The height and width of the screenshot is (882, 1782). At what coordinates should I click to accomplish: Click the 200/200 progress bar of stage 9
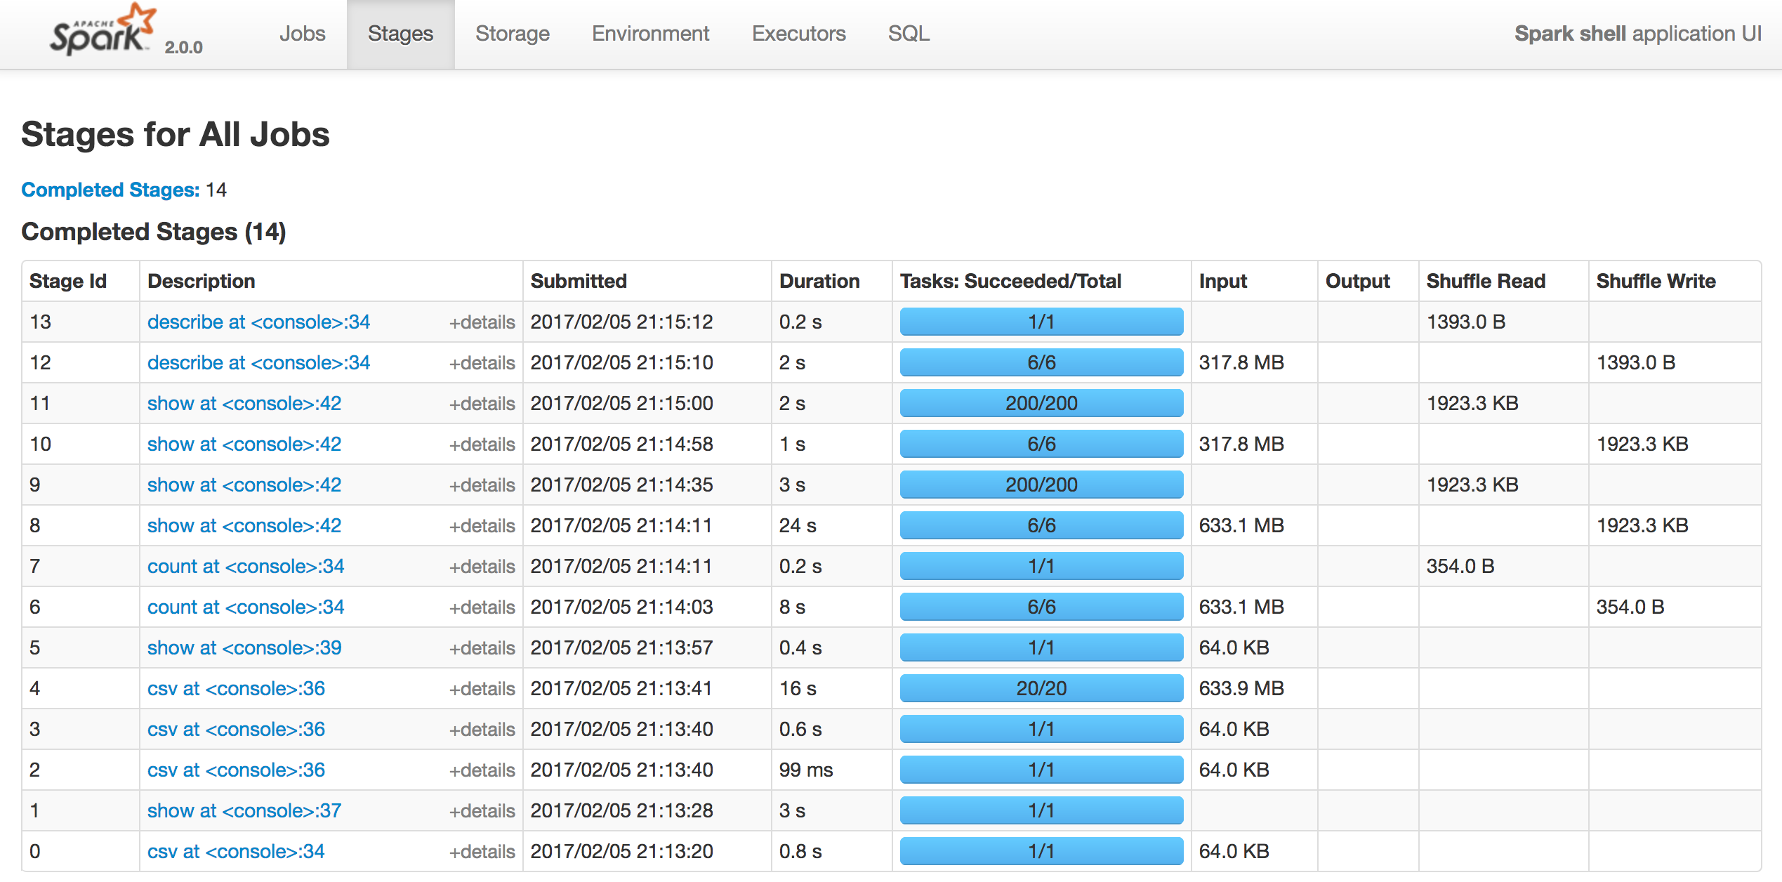pyautogui.click(x=1041, y=485)
